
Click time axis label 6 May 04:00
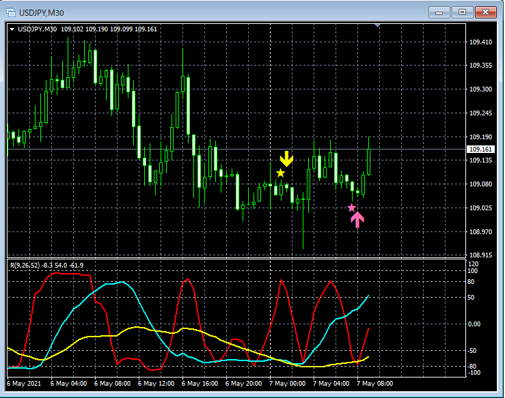coord(68,384)
